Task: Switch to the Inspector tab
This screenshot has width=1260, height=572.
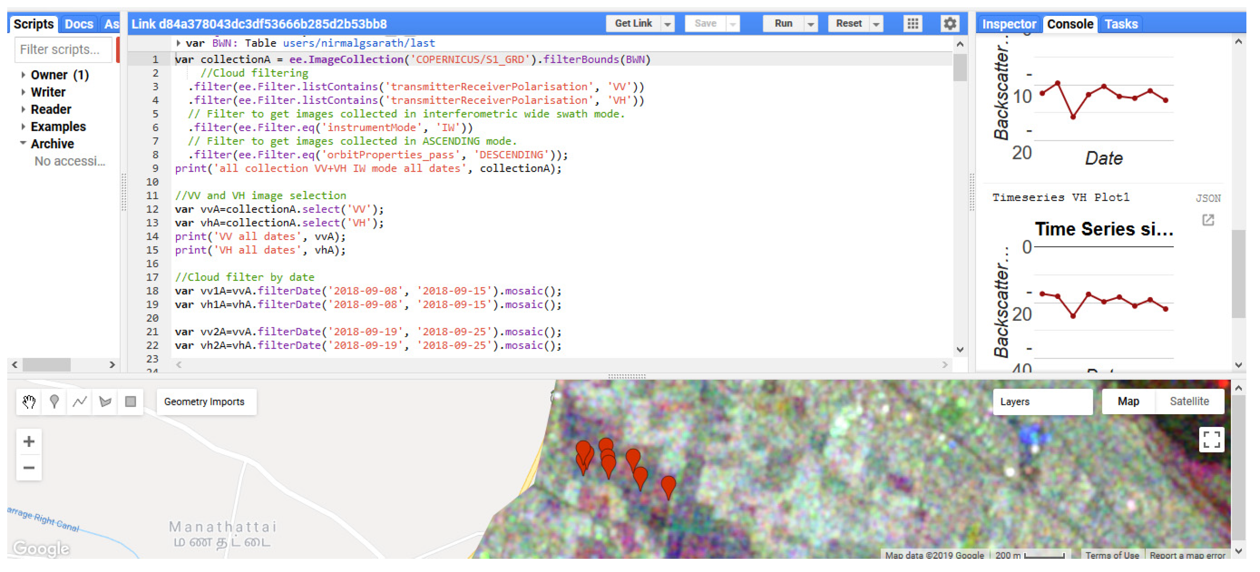Action: click(x=1009, y=24)
